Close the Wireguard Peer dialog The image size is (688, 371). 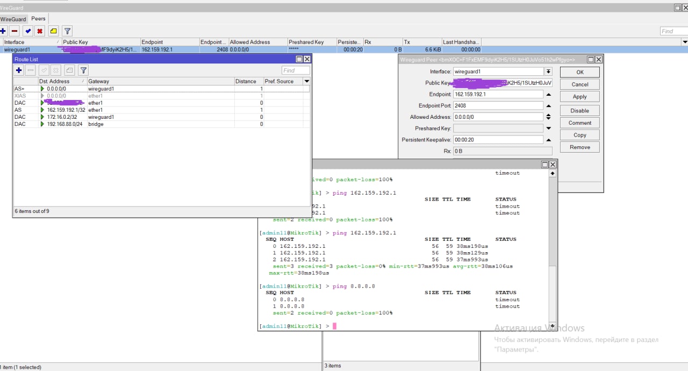(x=598, y=60)
